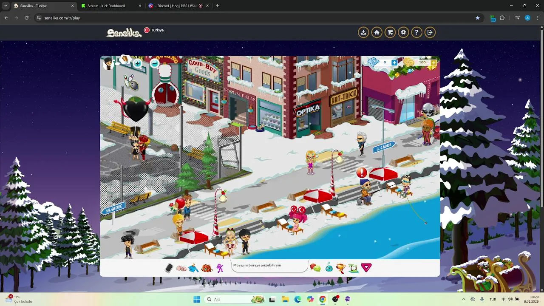Open a new browser tab
Image resolution: width=544 pixels, height=306 pixels.
217,6
